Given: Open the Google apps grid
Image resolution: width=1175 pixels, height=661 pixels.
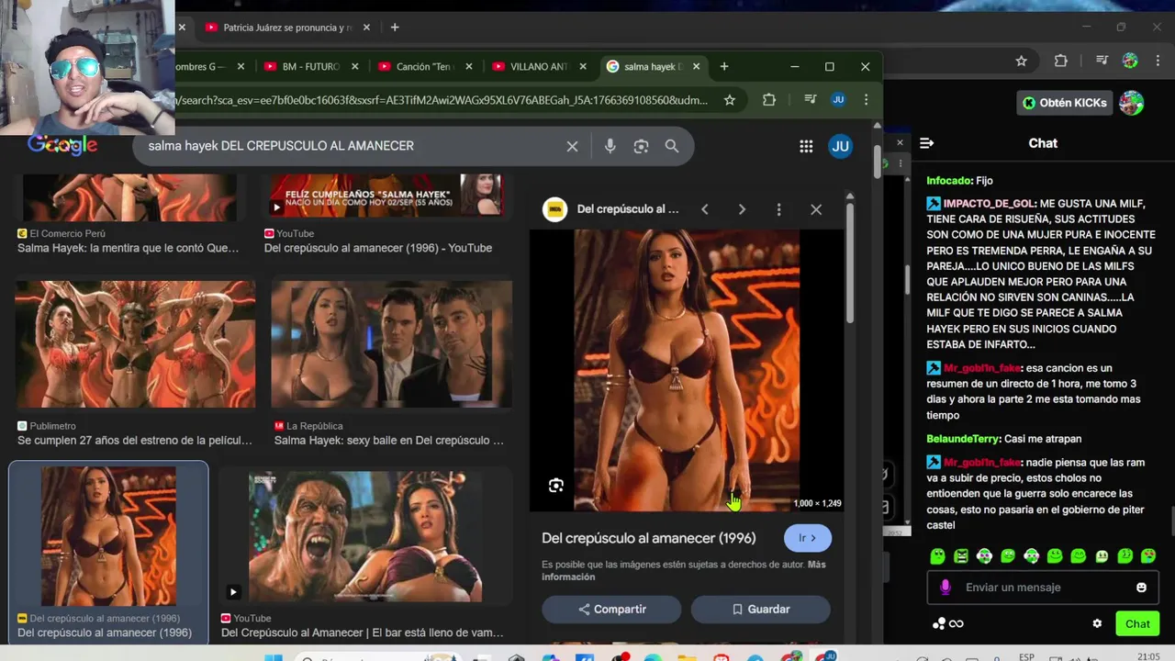Looking at the screenshot, I should tap(806, 146).
